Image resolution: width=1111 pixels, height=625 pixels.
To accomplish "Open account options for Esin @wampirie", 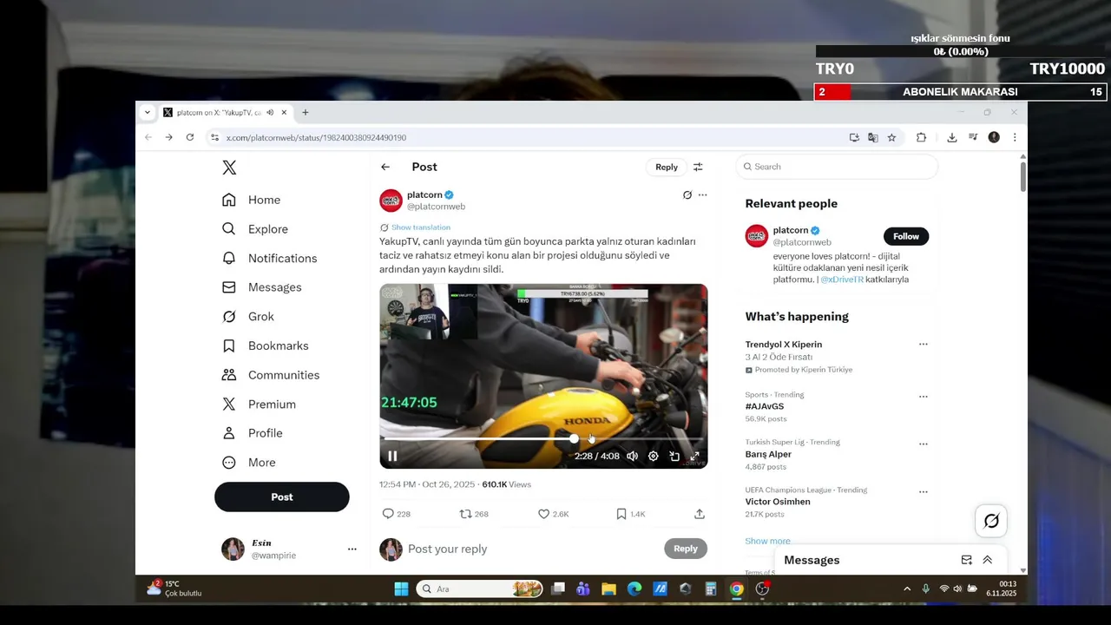I will [x=352, y=549].
